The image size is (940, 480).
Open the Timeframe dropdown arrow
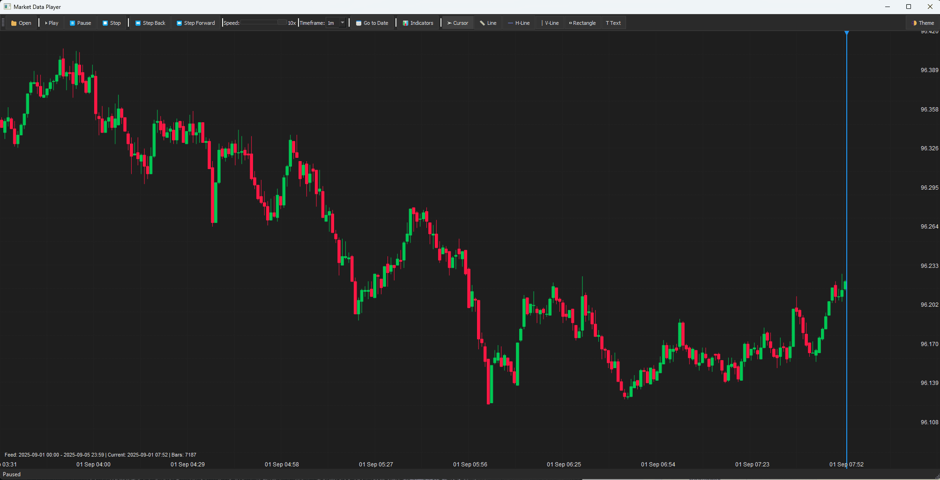point(343,23)
